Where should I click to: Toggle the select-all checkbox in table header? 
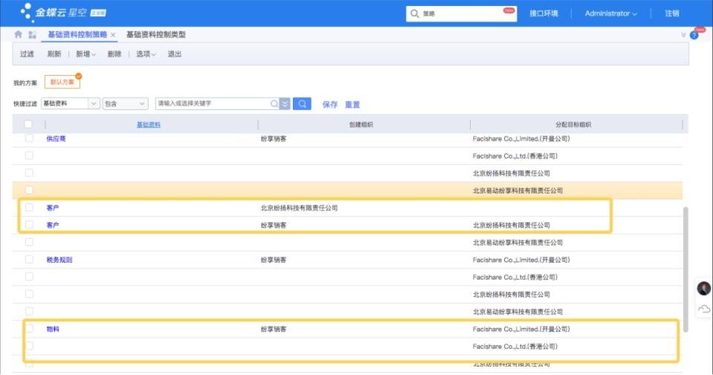28,124
